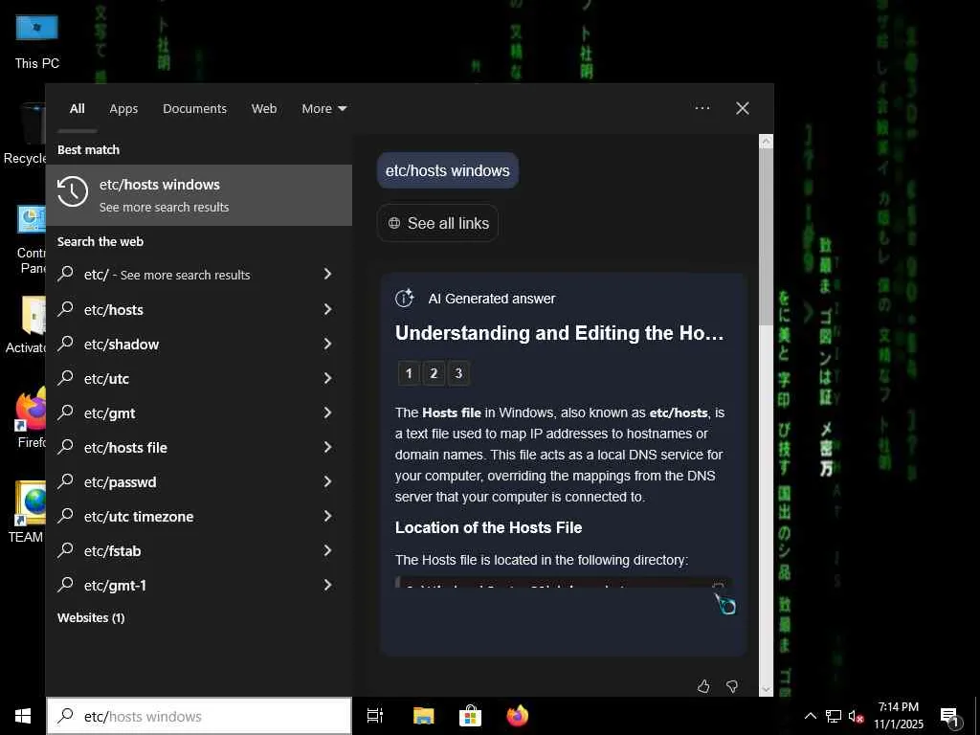Click the AI Generated answer sparkle icon
This screenshot has width=980, height=735.
coord(405,299)
